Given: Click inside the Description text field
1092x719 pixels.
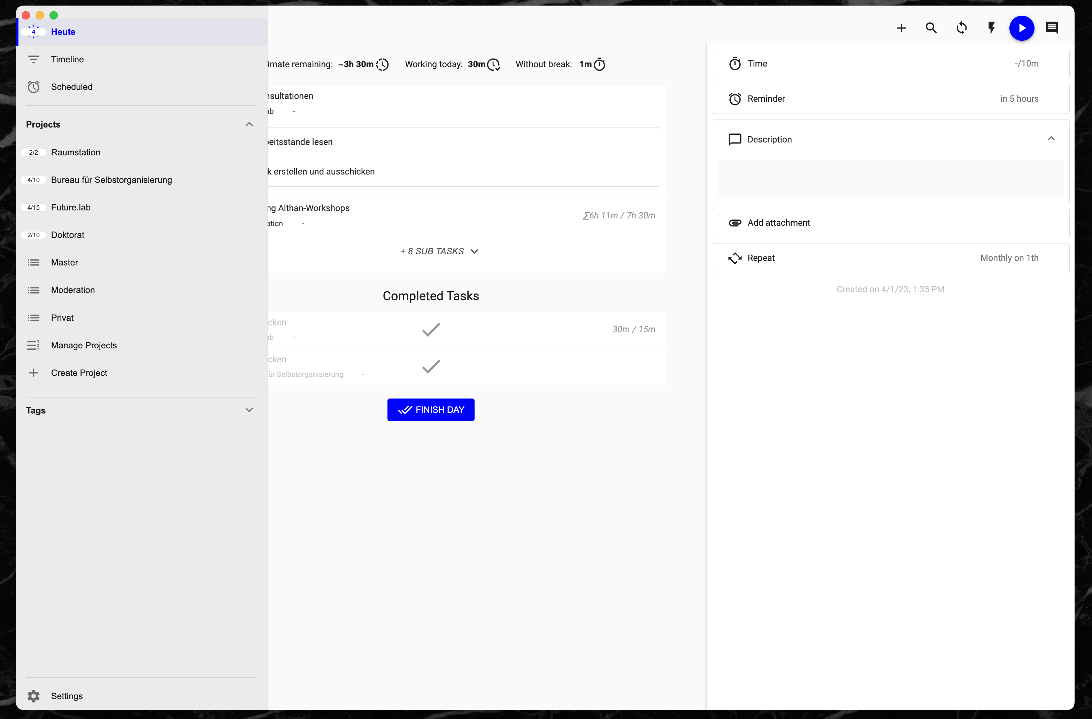Looking at the screenshot, I should click(x=890, y=179).
